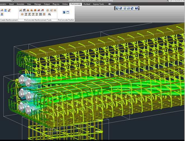The image size is (185, 141).
Task: Click second icon in Reinforcement Tools bottom row
Action: pos(26,14)
